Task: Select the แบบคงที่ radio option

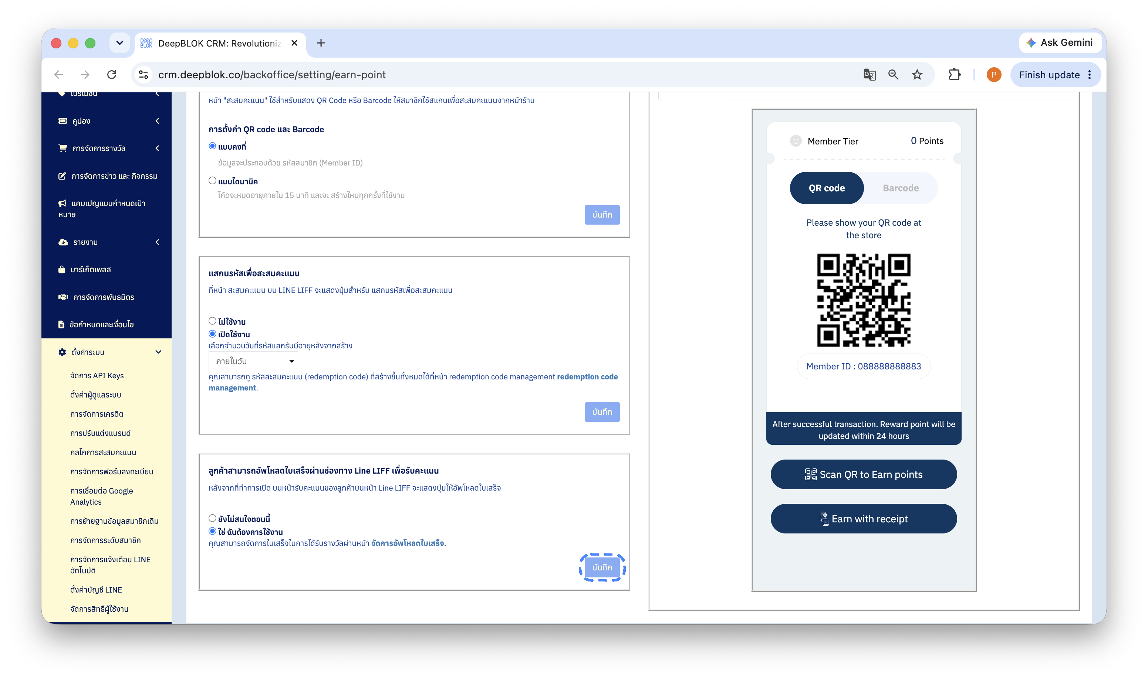Action: click(212, 146)
